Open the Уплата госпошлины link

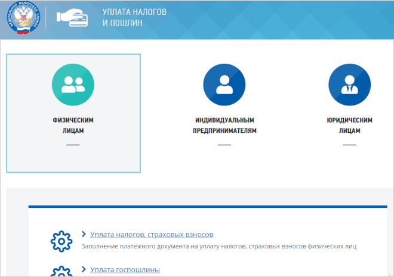(125, 269)
